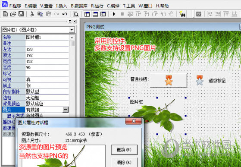
Task: Click the grayed Redo arrow icon
Action: [x=56, y=14]
